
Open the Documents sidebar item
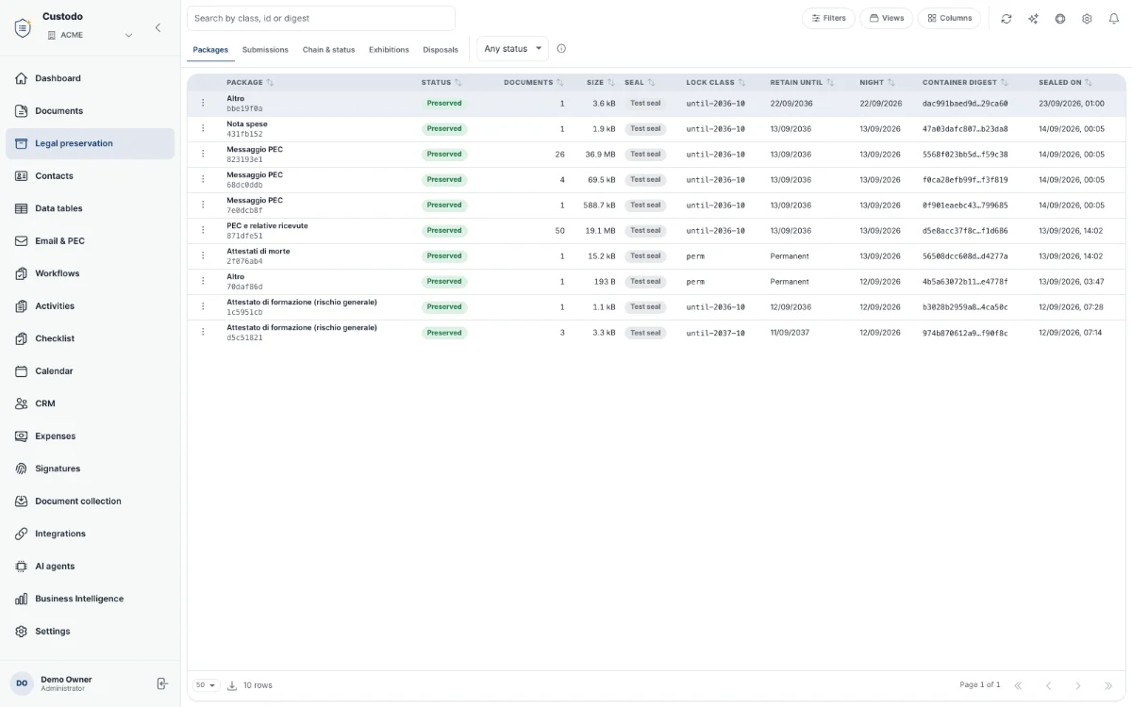[90, 111]
